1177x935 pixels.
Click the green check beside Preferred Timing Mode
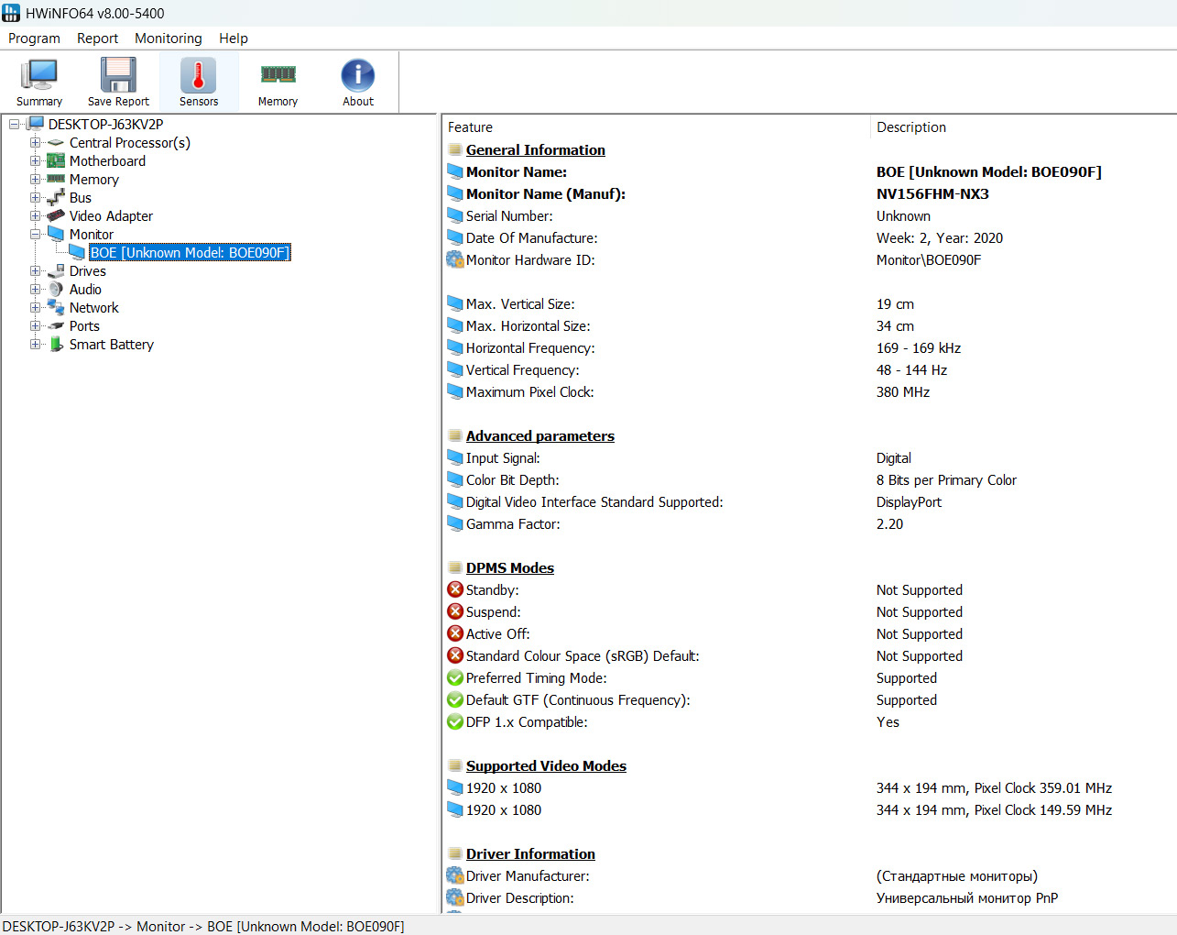pyautogui.click(x=455, y=677)
